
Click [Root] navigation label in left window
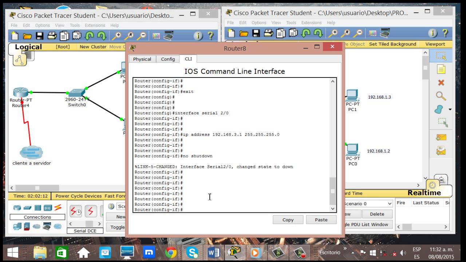point(63,47)
